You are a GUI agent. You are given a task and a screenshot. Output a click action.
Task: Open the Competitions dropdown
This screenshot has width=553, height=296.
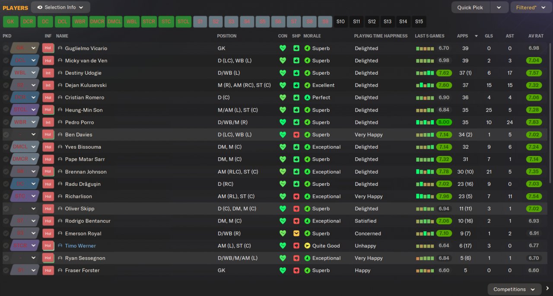tap(514, 290)
